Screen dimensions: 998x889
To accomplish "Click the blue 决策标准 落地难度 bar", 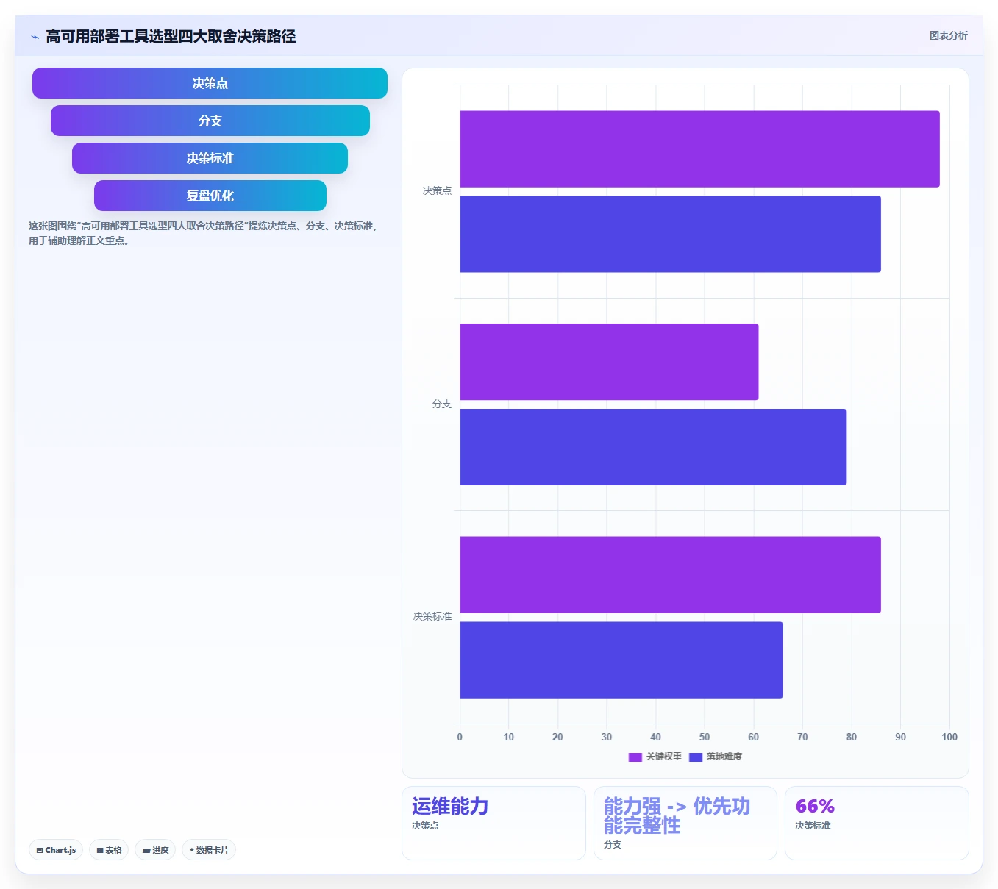I will (x=621, y=660).
